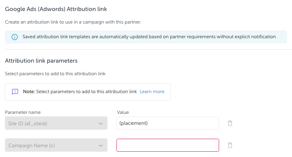292x157 pixels.
Task: Click the purple note speech-bubble icon
Action: [x=15, y=92]
